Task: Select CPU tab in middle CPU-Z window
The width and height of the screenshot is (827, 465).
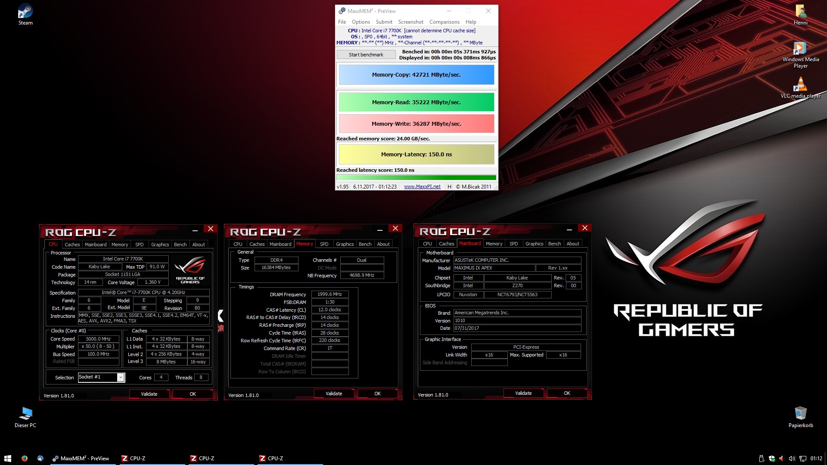Action: 238,244
